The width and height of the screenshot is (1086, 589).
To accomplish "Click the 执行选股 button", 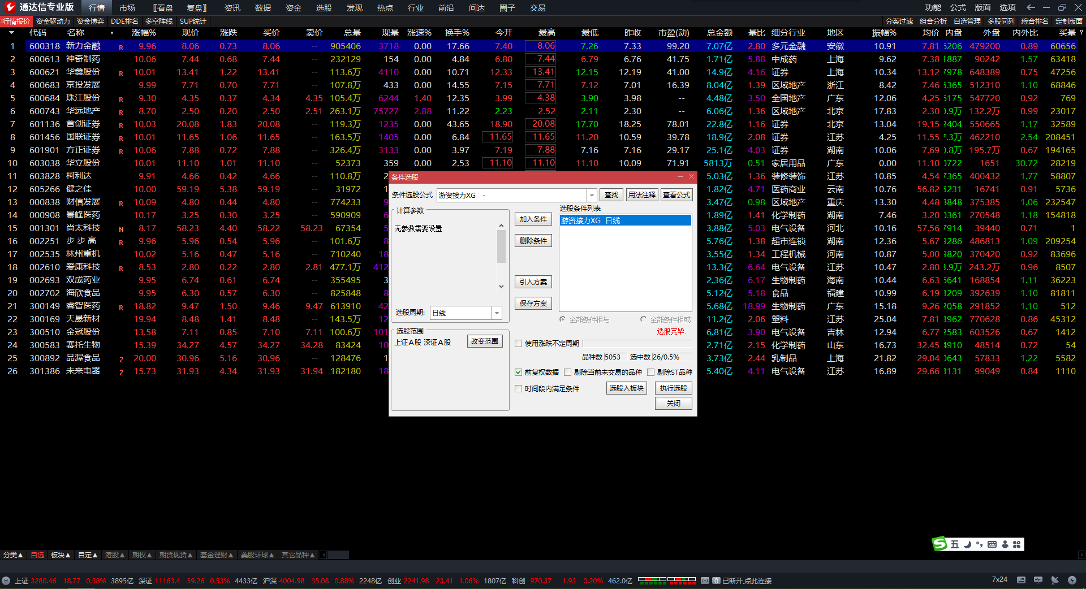I will click(x=673, y=388).
